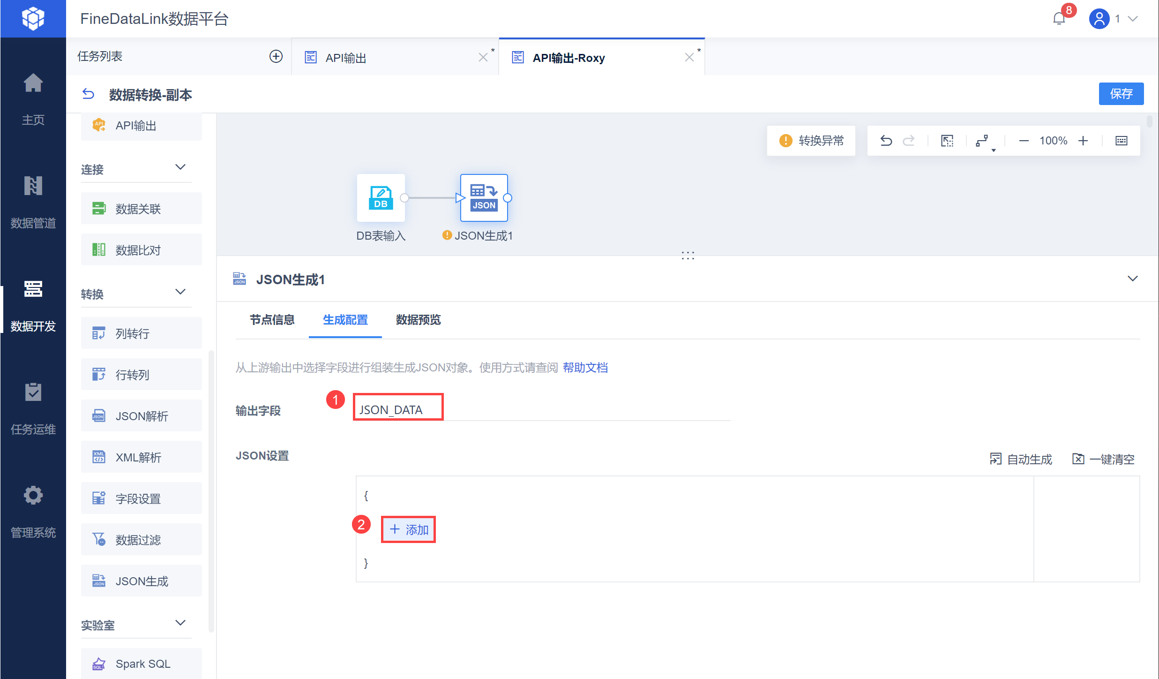Select the 数据比对 operator
1159x679 pixels.
coord(141,250)
